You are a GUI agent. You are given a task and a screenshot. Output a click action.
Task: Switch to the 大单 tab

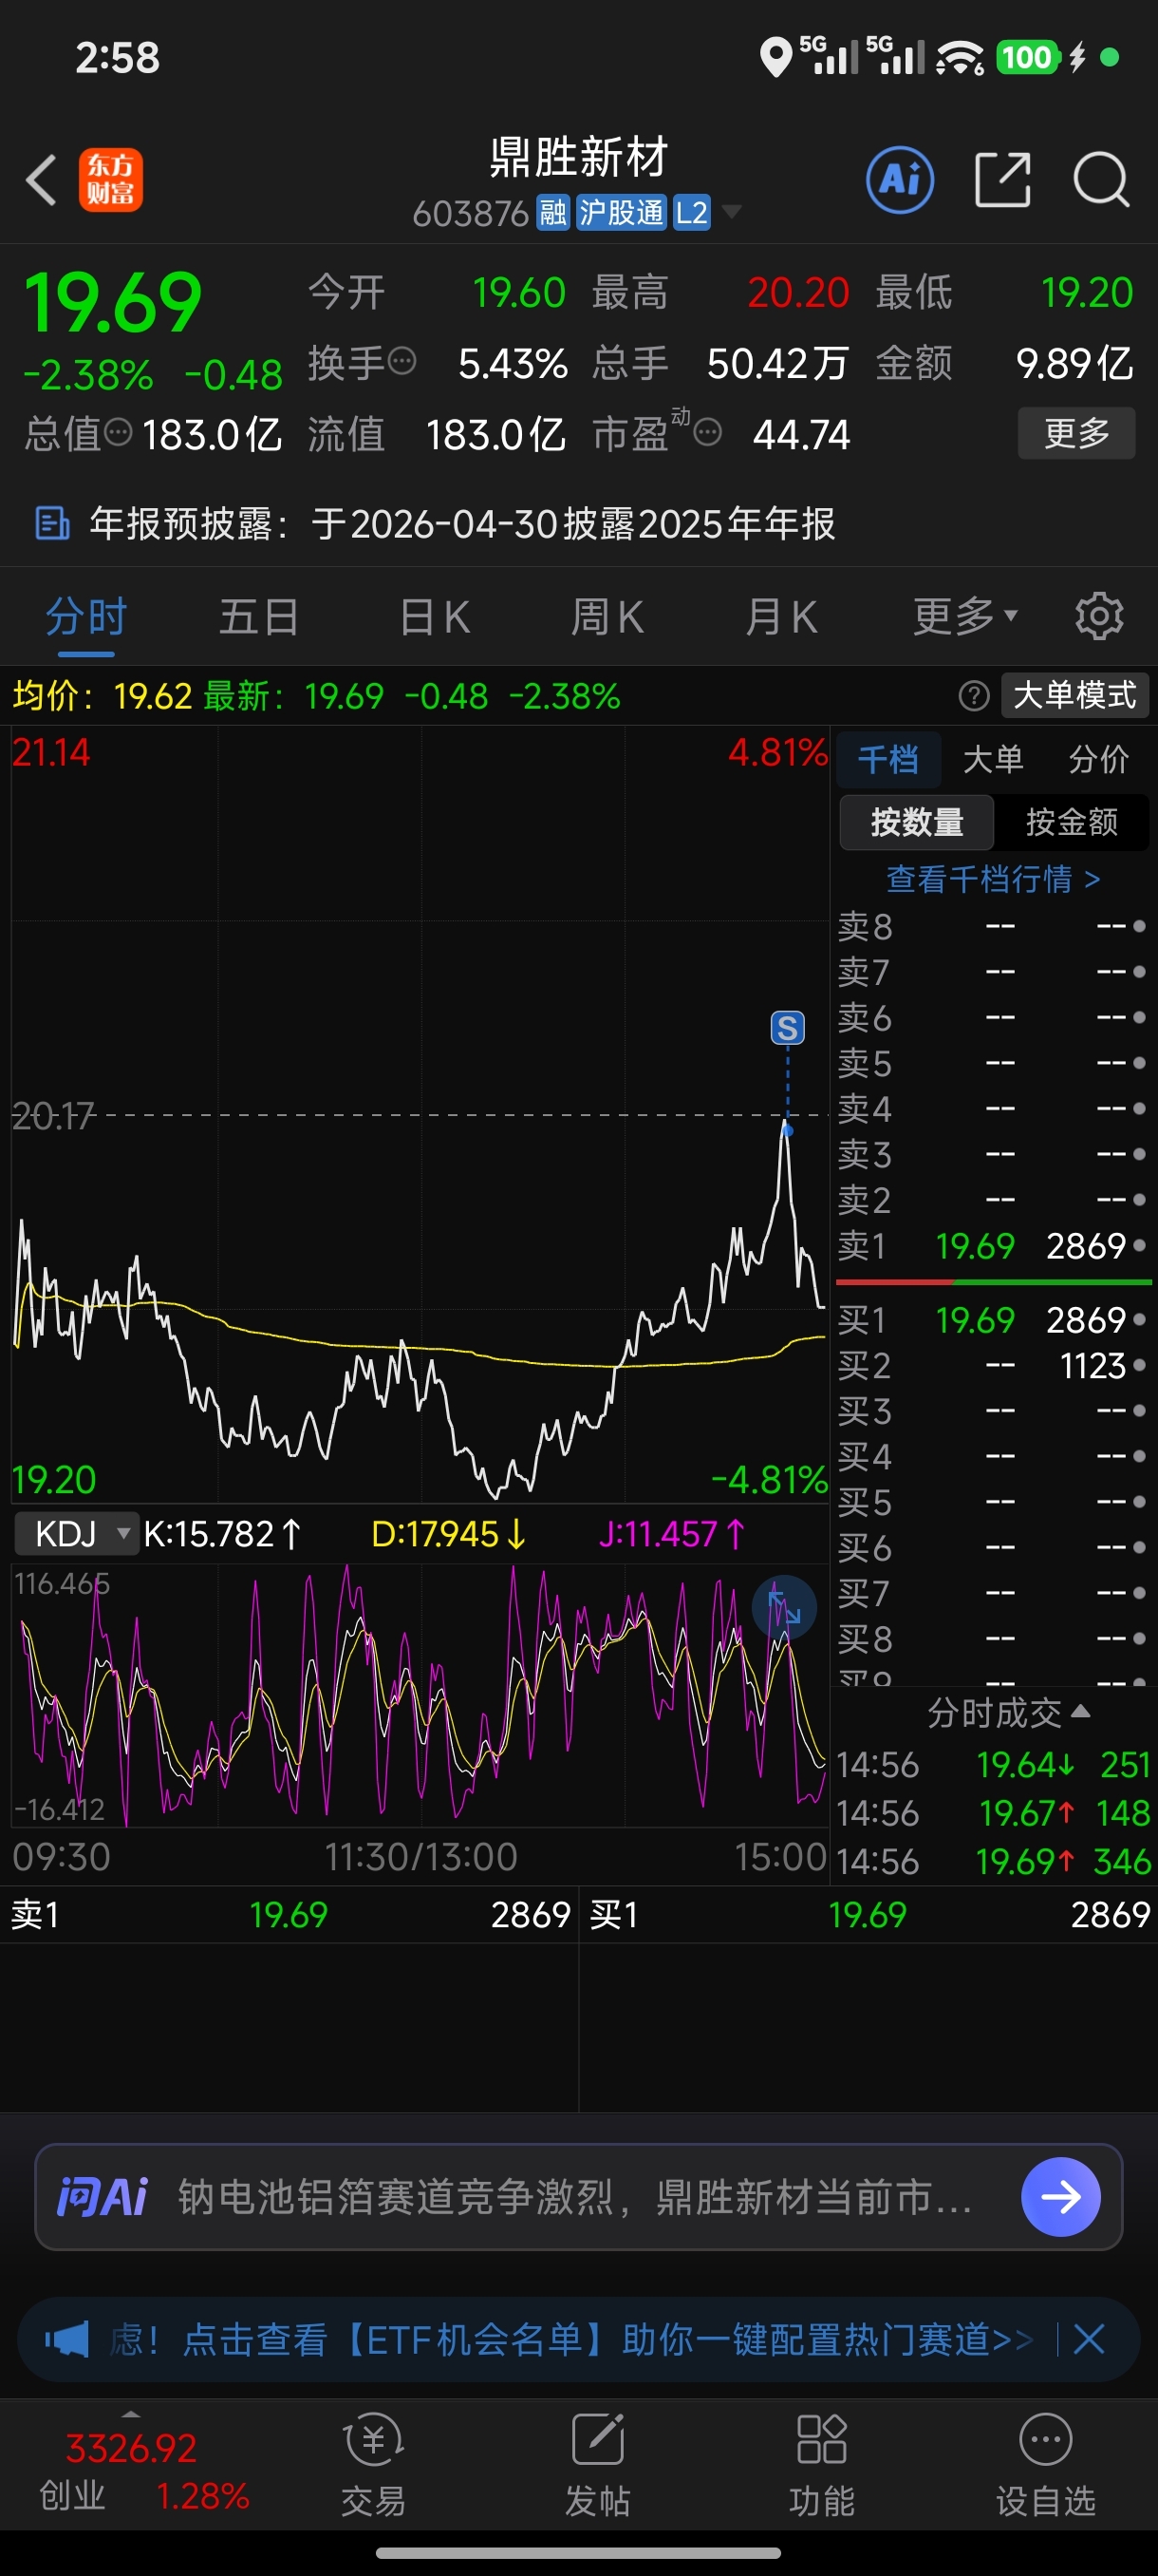point(993,759)
